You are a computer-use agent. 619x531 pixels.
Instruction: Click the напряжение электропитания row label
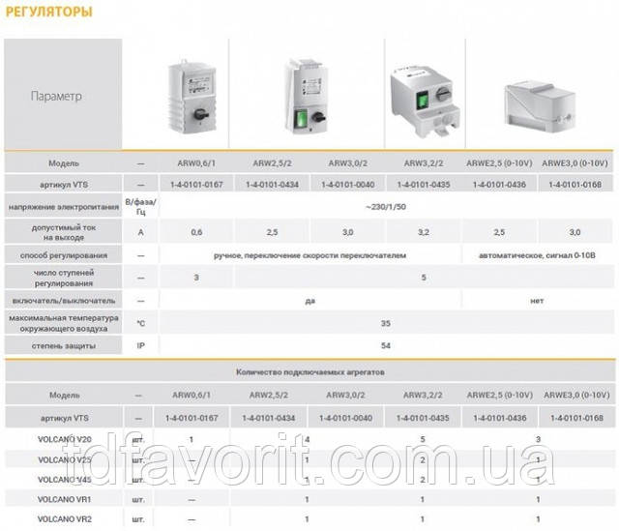point(64,207)
